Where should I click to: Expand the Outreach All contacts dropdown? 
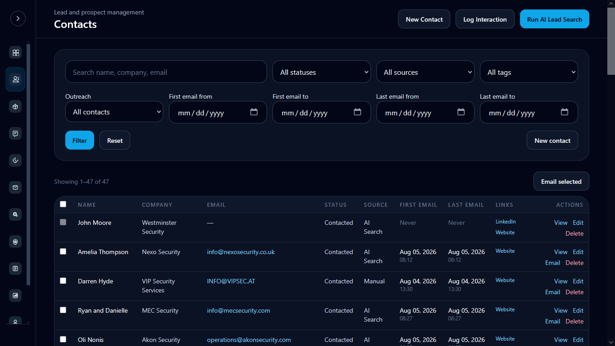pos(114,112)
